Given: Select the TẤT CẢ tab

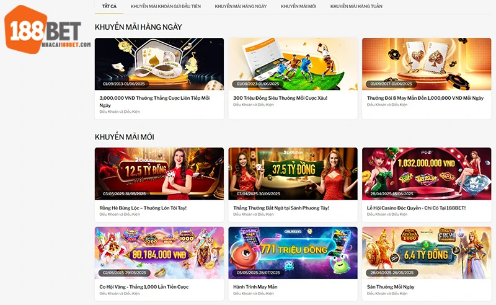Looking at the screenshot, I should (x=110, y=6).
